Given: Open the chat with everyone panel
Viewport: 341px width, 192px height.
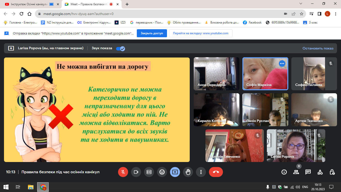Looking at the screenshot, I should [x=308, y=172].
